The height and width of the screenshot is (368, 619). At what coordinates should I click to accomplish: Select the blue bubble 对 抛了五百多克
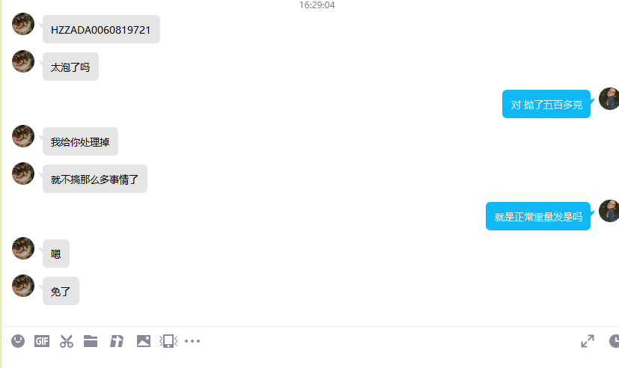click(546, 104)
